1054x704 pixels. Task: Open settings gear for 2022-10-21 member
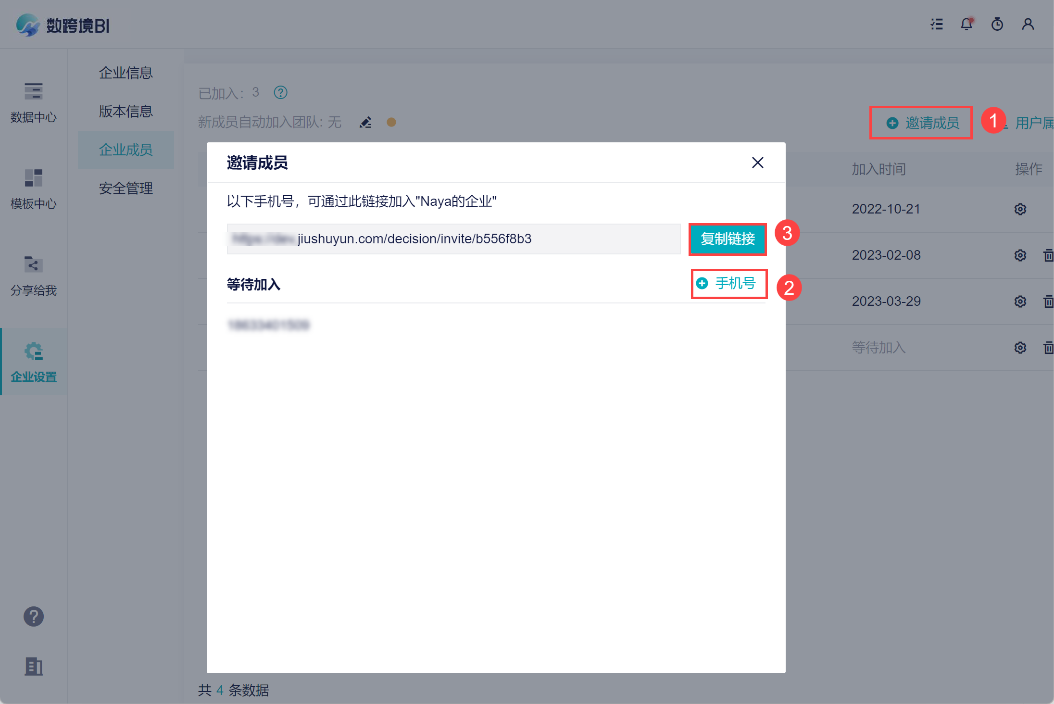pyautogui.click(x=1020, y=209)
